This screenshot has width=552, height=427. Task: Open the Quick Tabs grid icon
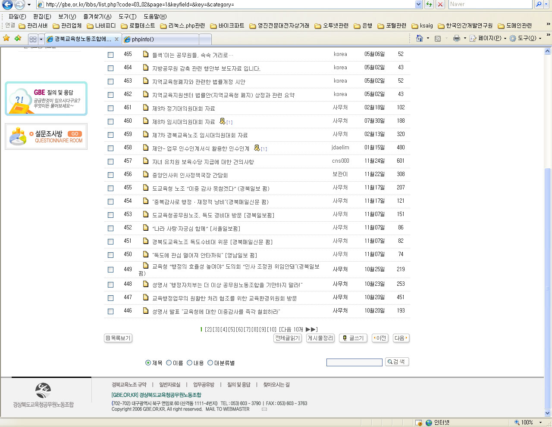coord(33,39)
